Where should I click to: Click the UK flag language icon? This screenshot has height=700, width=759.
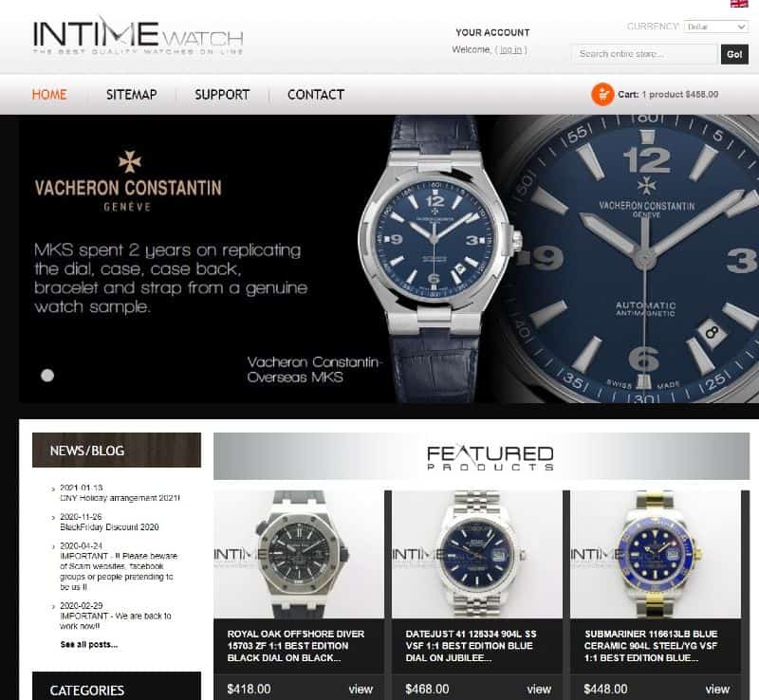tap(739, 4)
